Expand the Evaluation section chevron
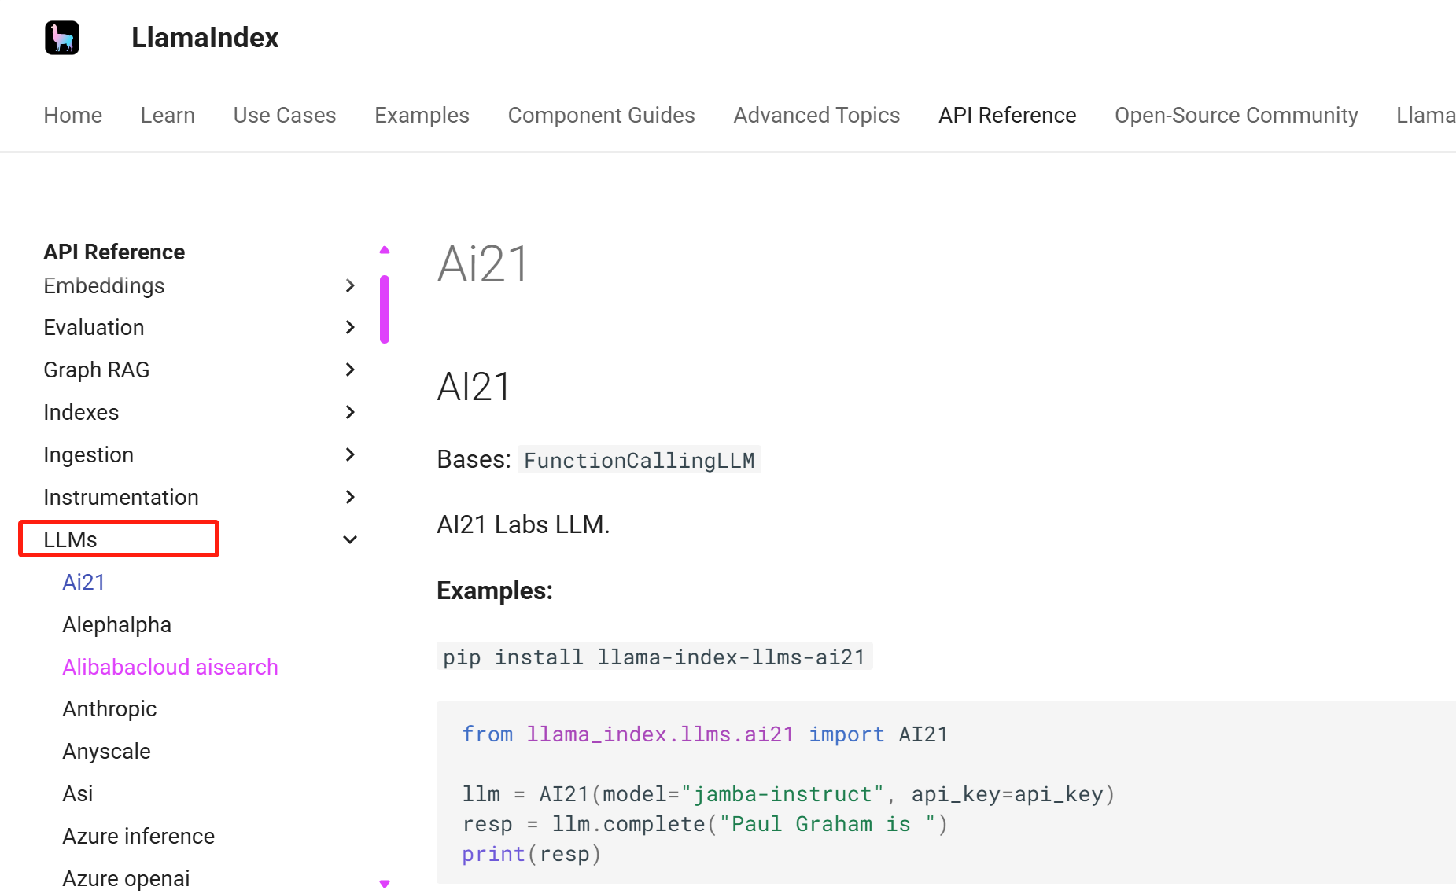The height and width of the screenshot is (894, 1456). pos(350,327)
